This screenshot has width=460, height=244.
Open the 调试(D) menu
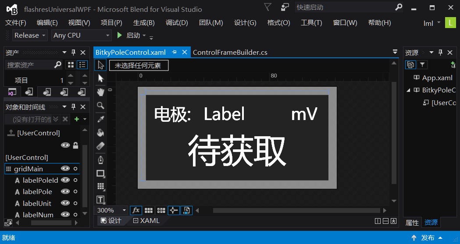pos(177,23)
